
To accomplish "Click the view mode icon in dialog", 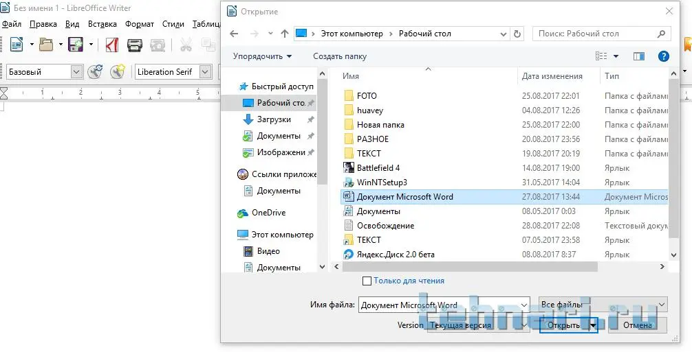I will (601, 56).
